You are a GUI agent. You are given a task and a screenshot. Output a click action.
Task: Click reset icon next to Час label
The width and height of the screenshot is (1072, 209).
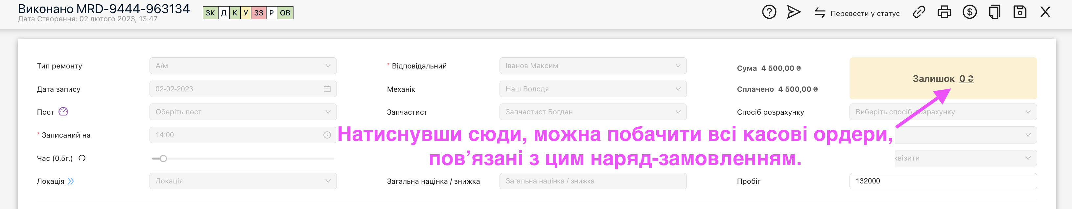pos(82,158)
